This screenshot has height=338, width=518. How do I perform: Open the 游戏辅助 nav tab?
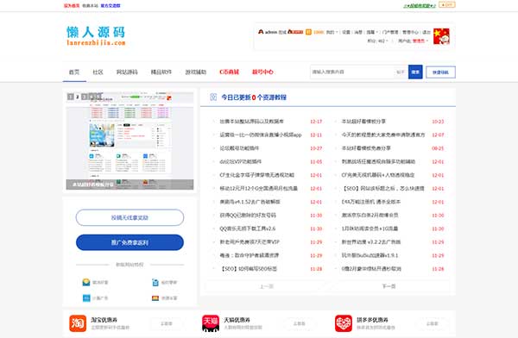pos(196,72)
